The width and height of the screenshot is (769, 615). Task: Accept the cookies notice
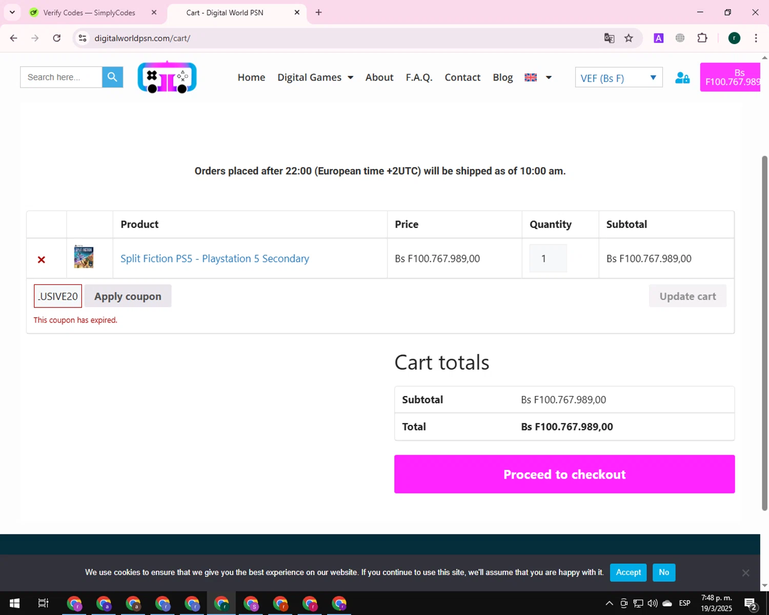click(x=628, y=572)
